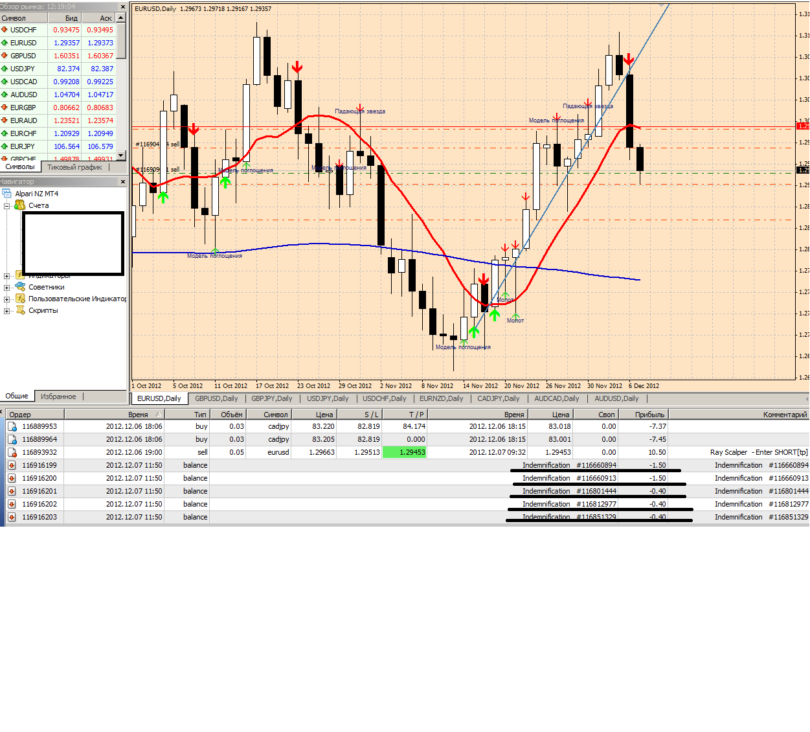
Task: Click the Бид column header
Action: 65,18
